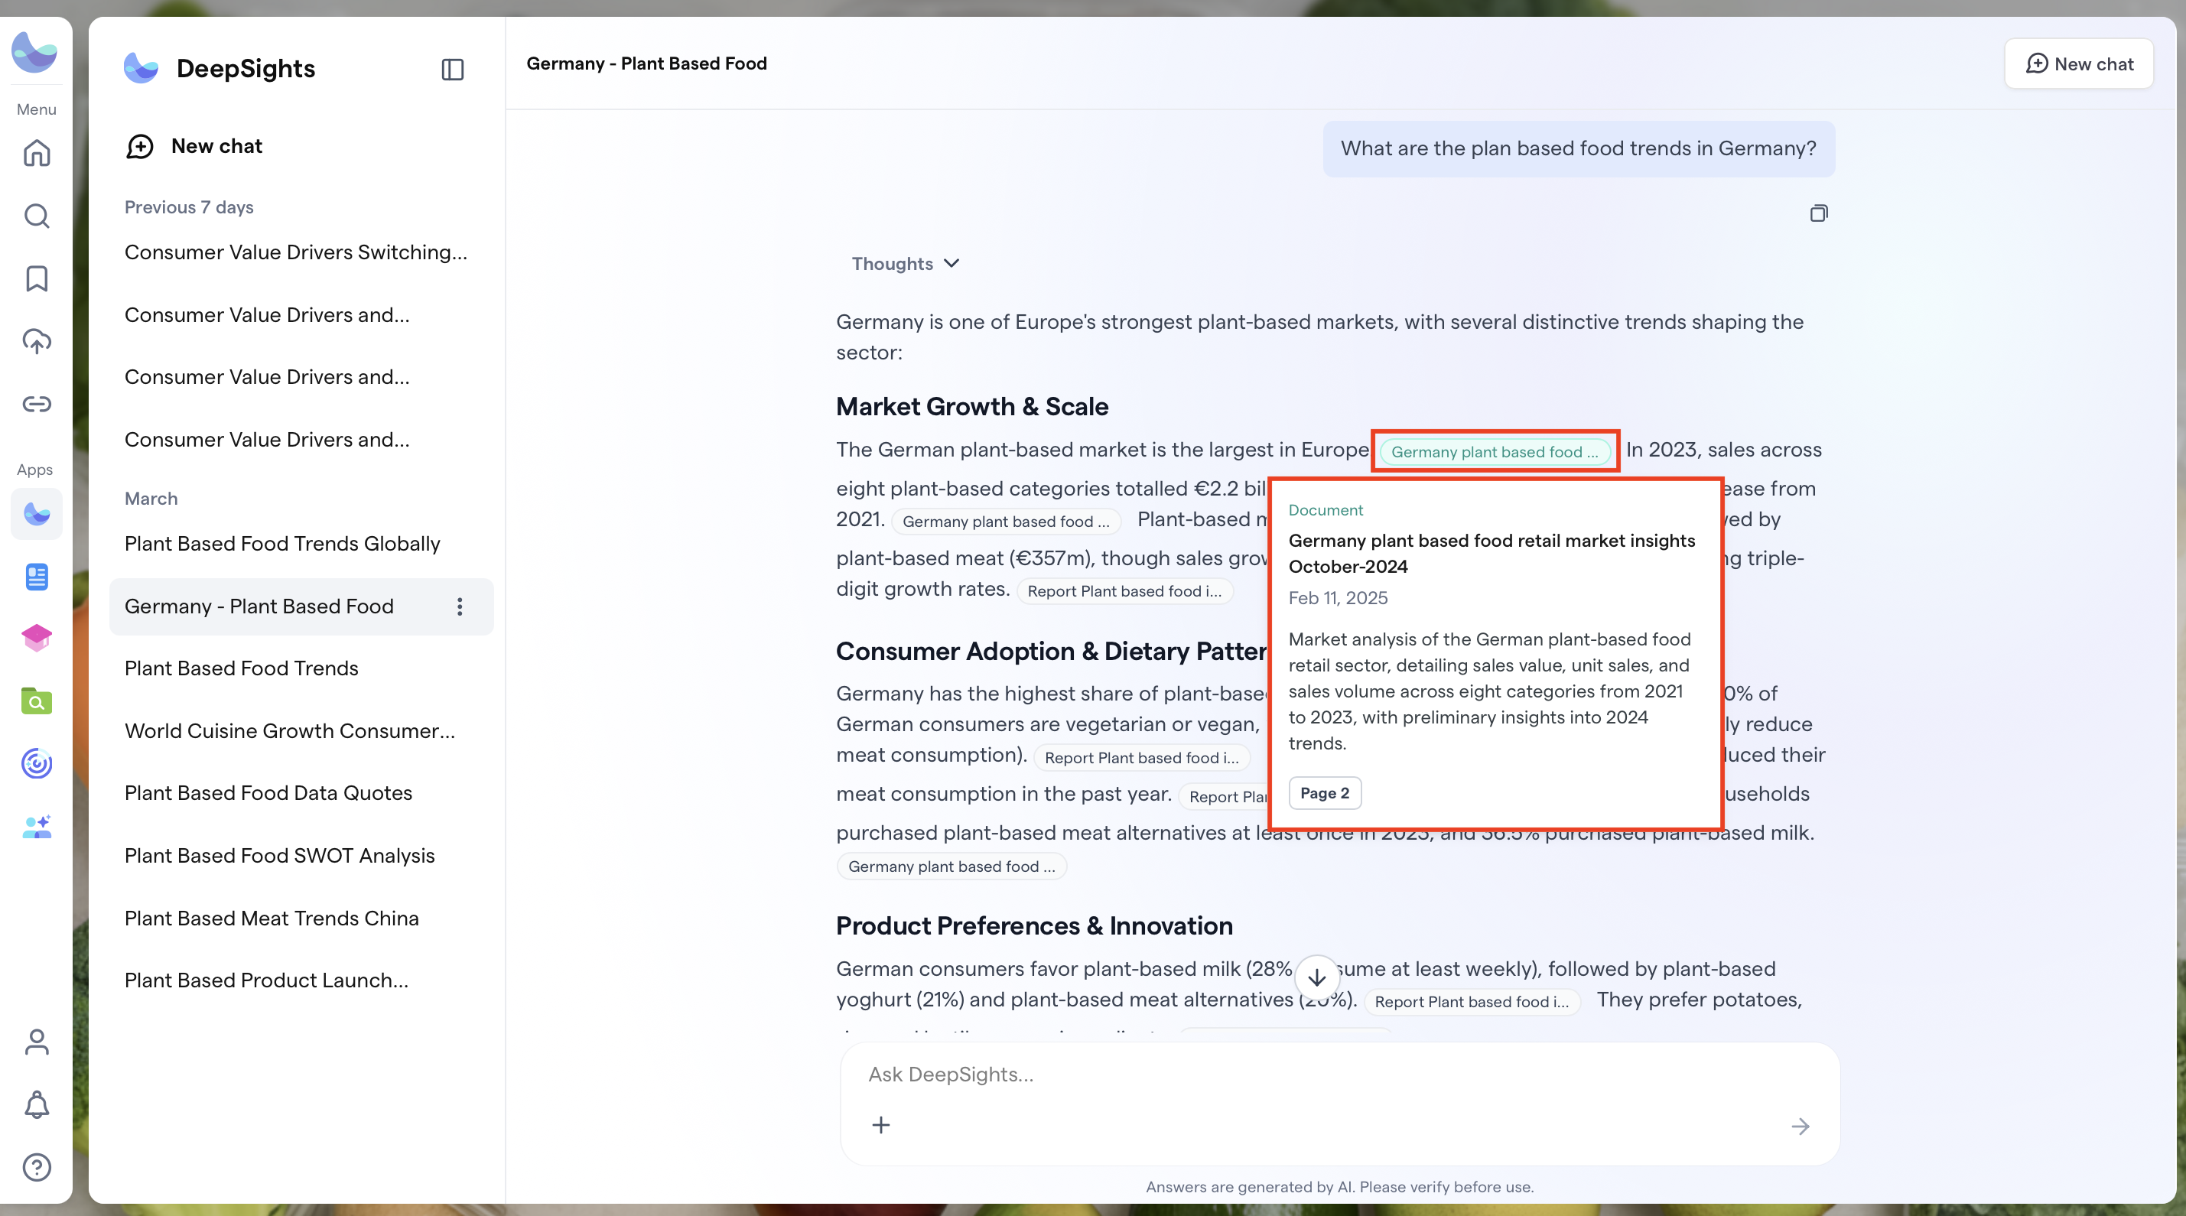Open the Bookmarks icon in left rail
The height and width of the screenshot is (1216, 2186).
pyautogui.click(x=37, y=278)
